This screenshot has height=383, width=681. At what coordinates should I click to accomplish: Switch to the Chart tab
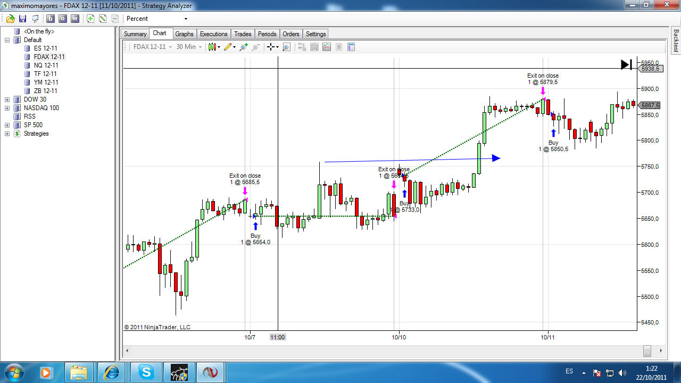(160, 33)
